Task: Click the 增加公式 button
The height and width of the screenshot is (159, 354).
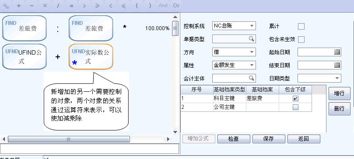Action: pos(199,139)
